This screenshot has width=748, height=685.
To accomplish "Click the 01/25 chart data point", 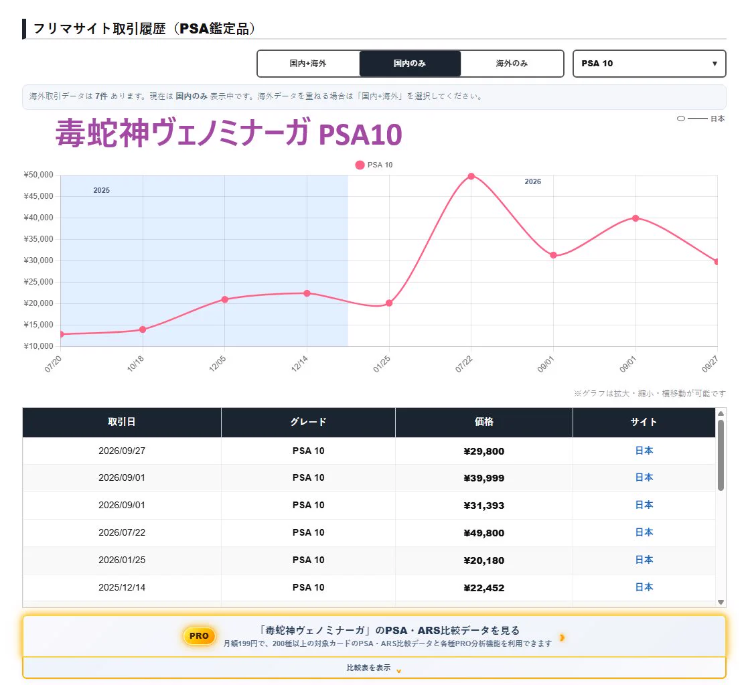I will [389, 303].
